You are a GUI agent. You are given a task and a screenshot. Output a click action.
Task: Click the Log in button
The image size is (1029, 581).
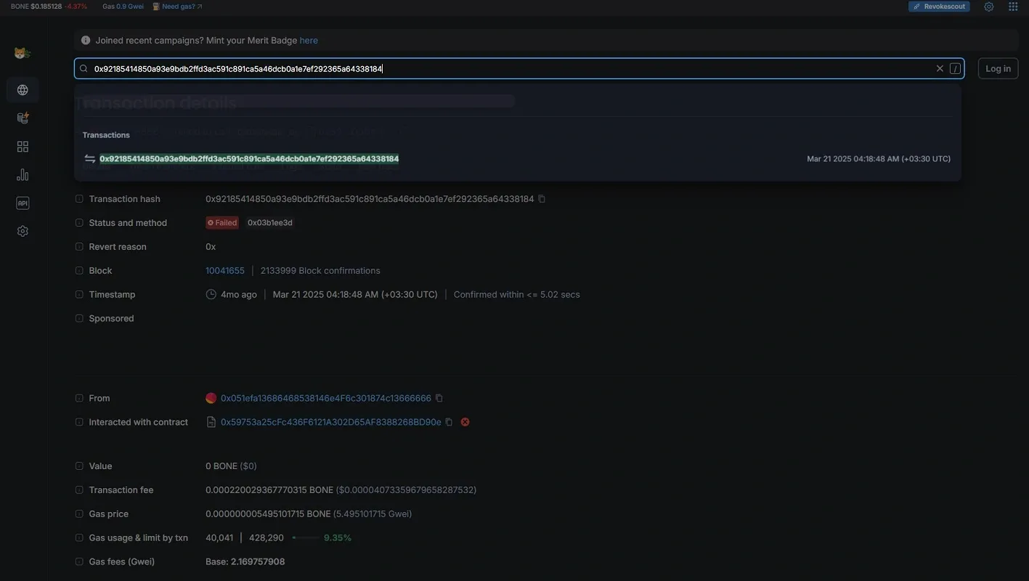point(998,68)
